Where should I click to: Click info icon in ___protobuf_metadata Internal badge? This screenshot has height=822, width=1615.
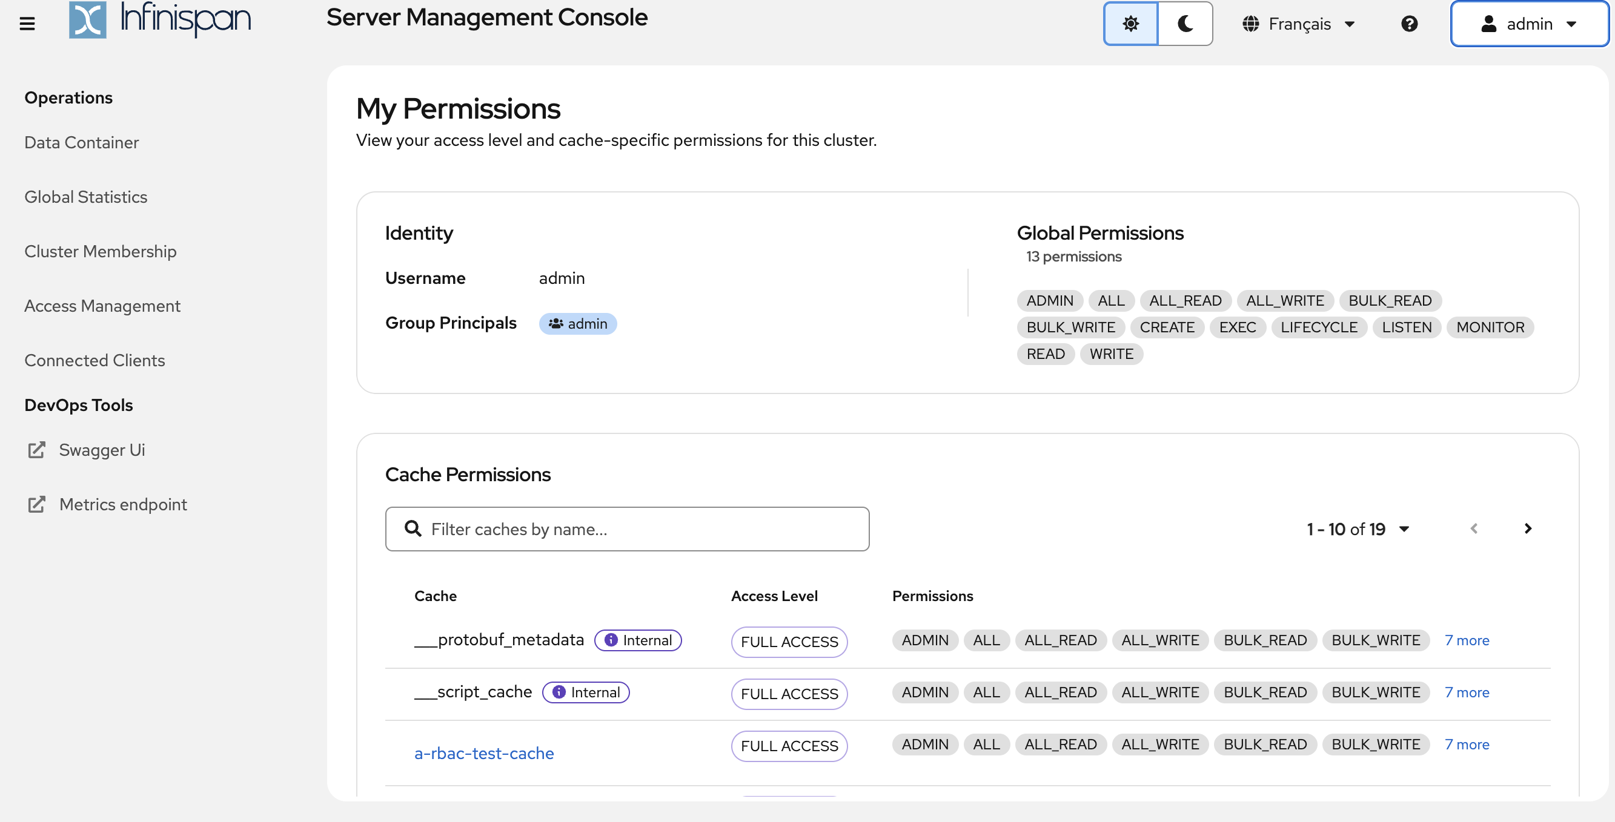pos(611,640)
